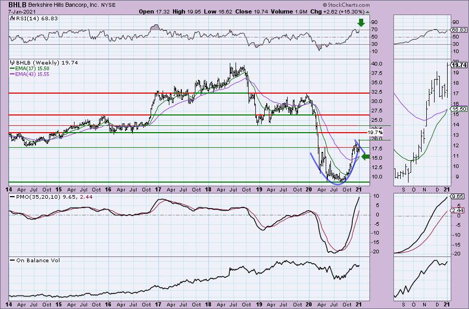Click the candlestick icon beside BHLB (Weekly)
Viewport: 469px width, 309px height.
tap(12, 63)
